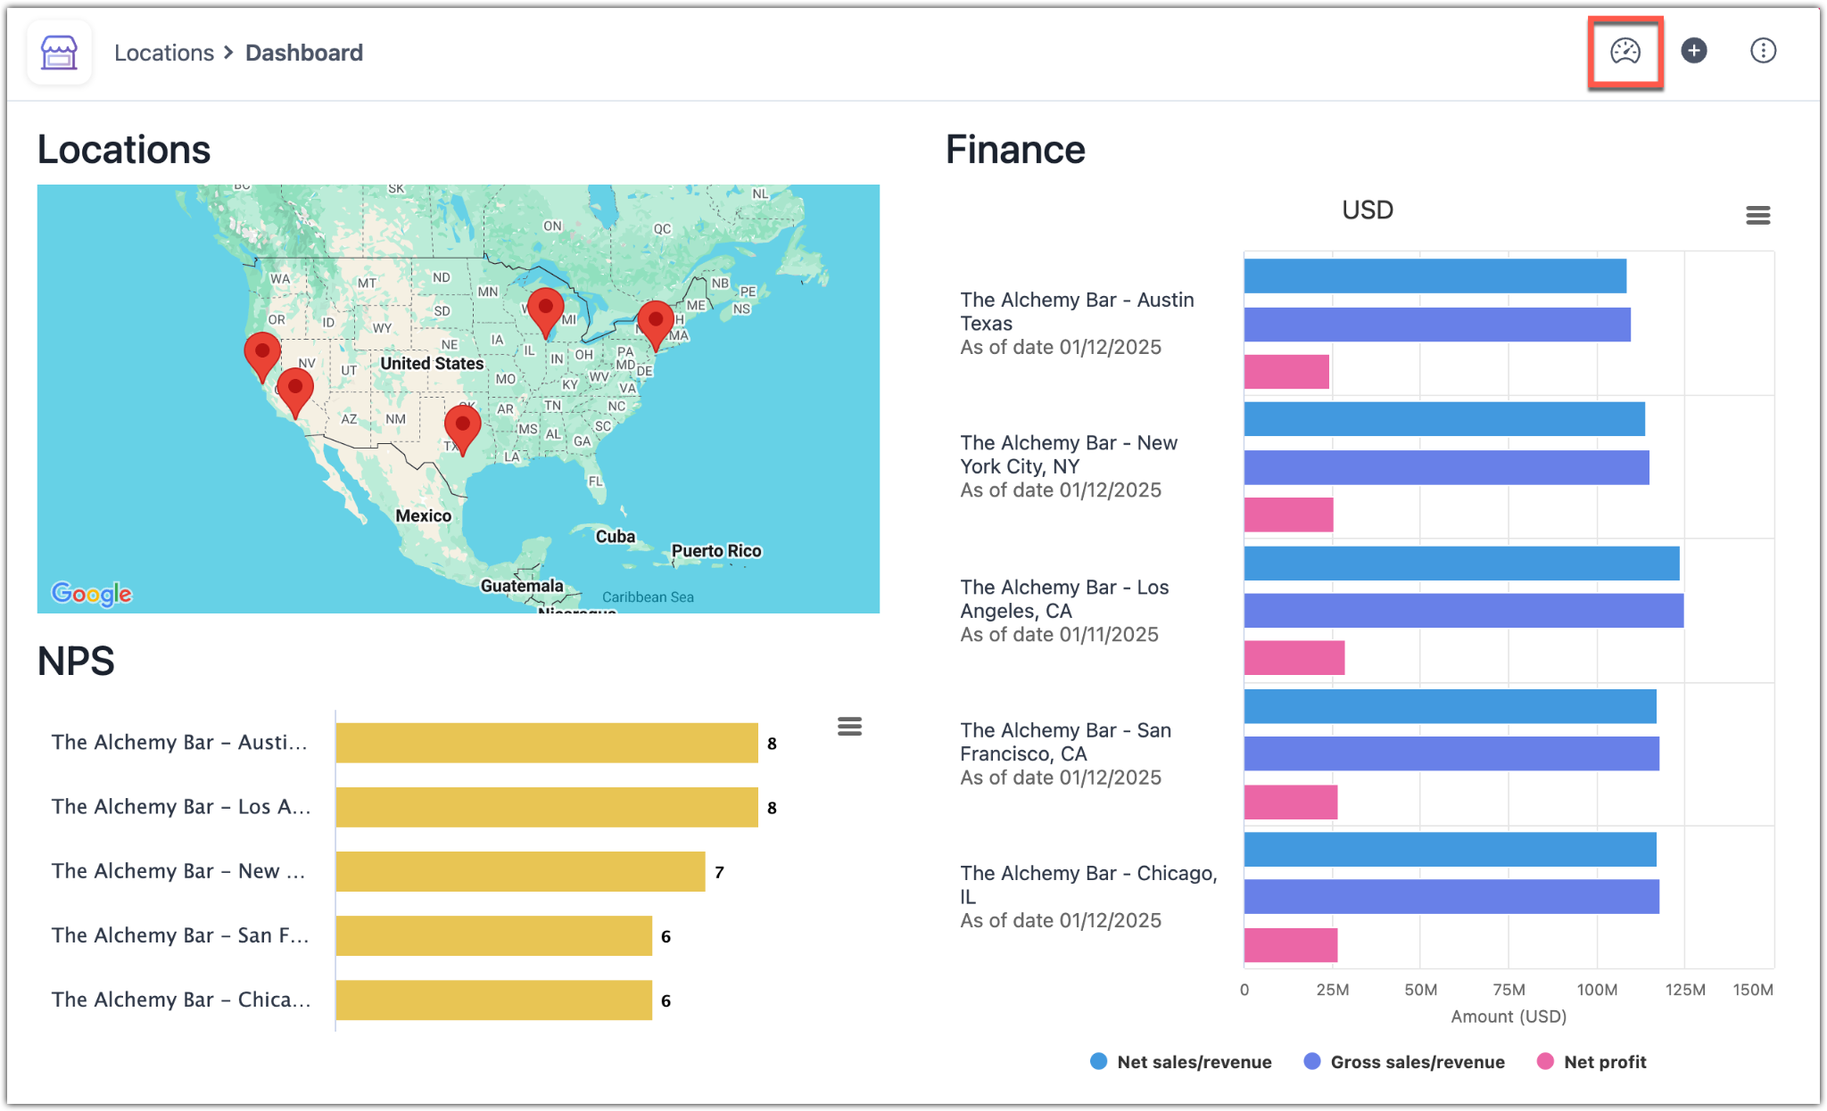Image resolution: width=1827 pixels, height=1111 pixels.
Task: Open the dashboard gauge icon
Action: coord(1624,52)
